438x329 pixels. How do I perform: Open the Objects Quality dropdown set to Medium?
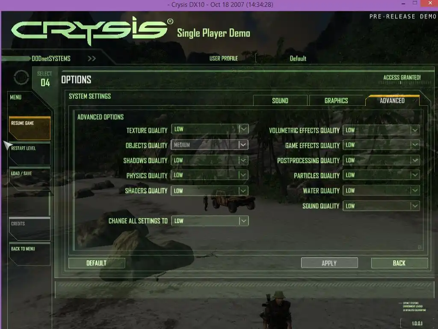click(210, 145)
